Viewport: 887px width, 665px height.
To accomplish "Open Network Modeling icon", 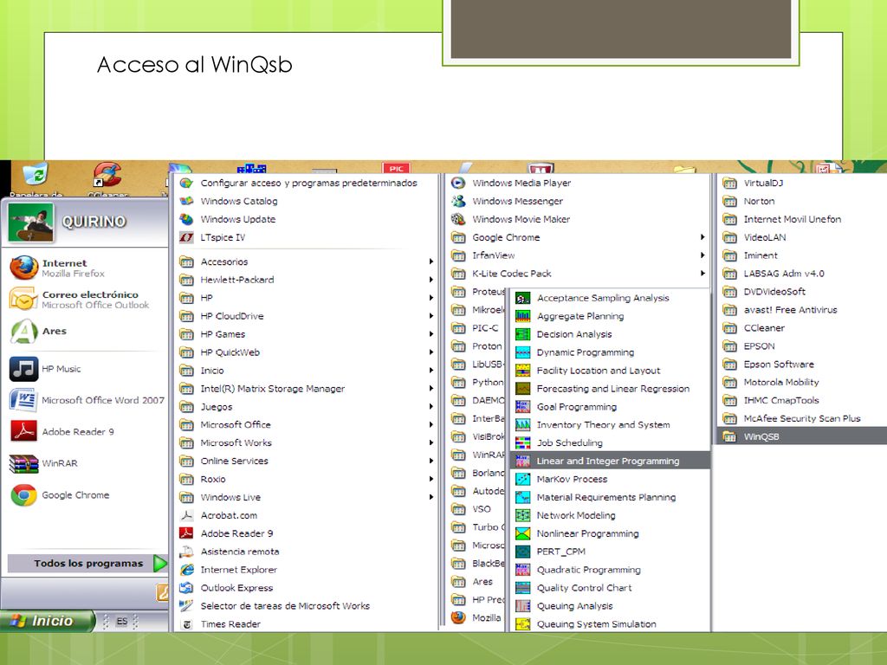I will [x=522, y=515].
